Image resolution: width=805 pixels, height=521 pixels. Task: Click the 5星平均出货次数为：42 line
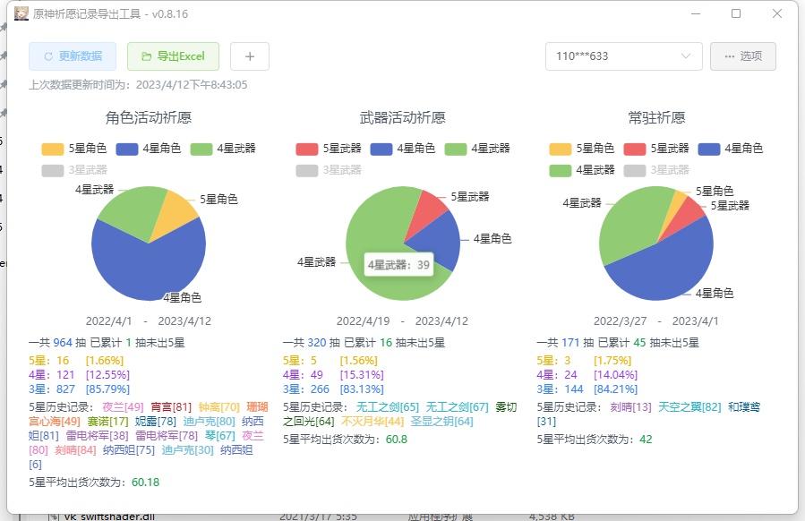(595, 440)
